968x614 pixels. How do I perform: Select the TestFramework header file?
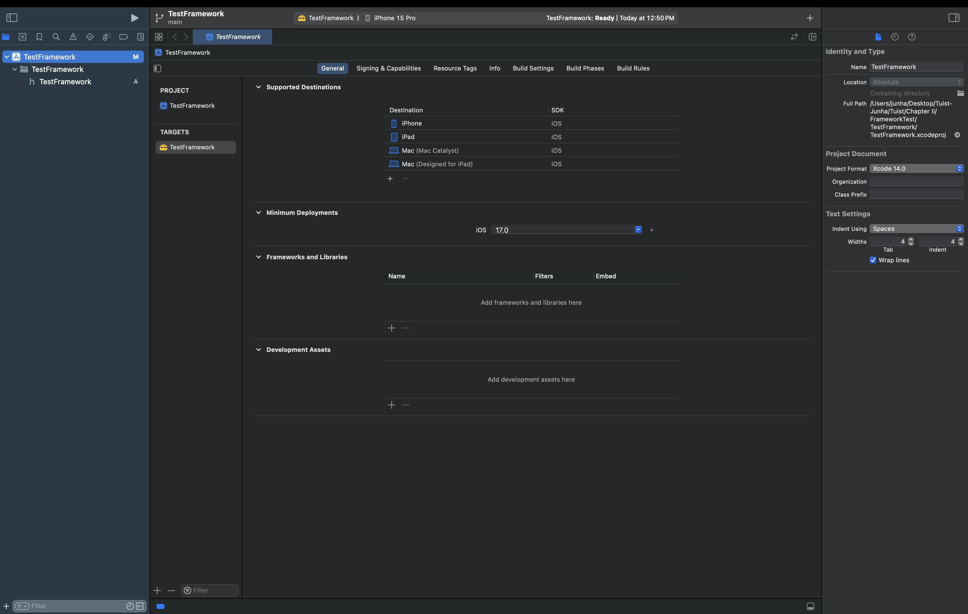[x=65, y=81]
